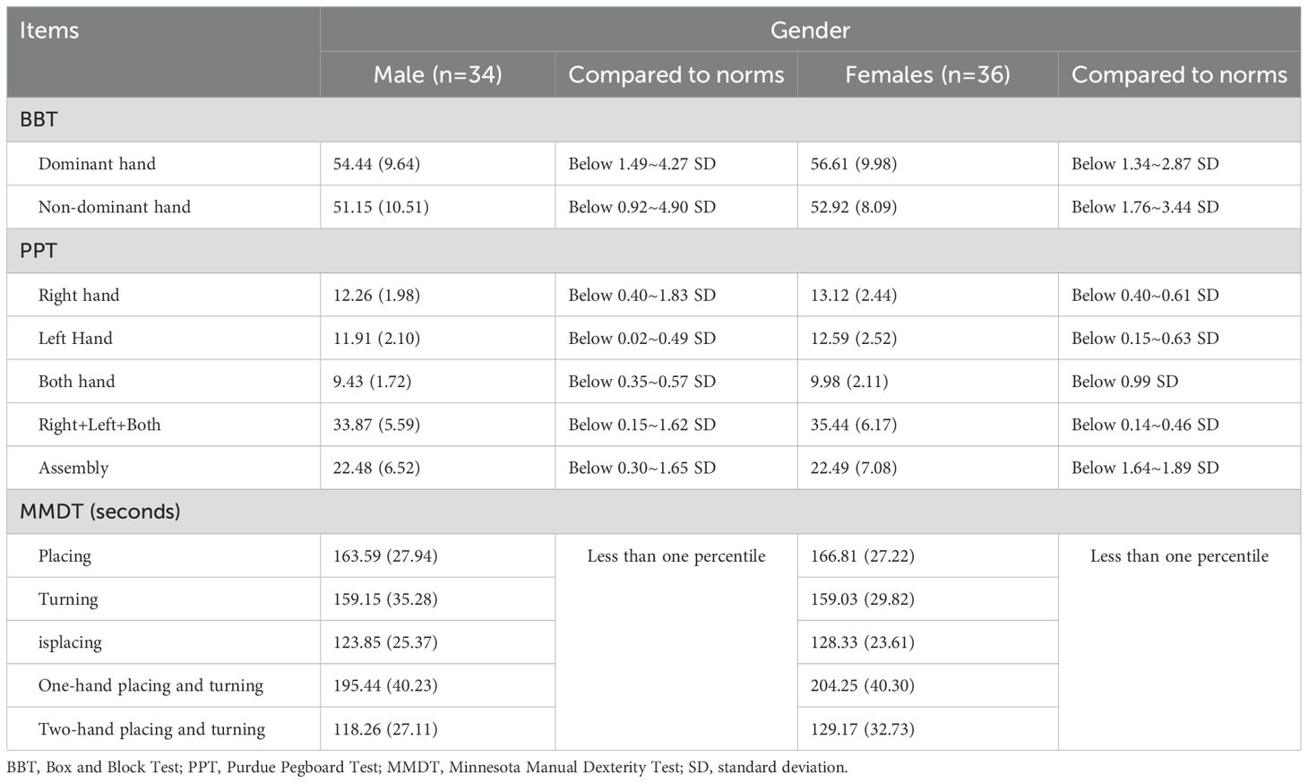
Task: Click the Male (n=34) column header
Action: tap(437, 74)
